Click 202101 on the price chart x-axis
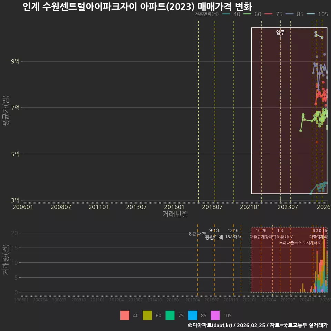 [250, 207]
